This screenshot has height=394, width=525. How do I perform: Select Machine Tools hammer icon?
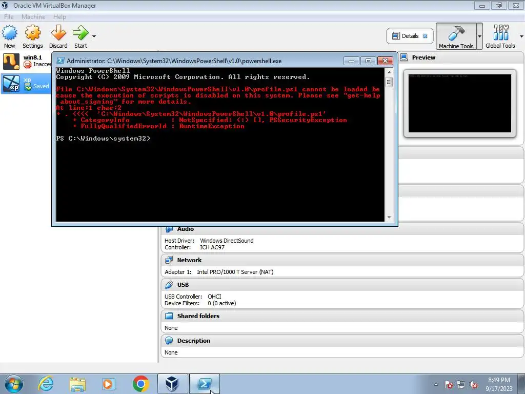pyautogui.click(x=456, y=36)
